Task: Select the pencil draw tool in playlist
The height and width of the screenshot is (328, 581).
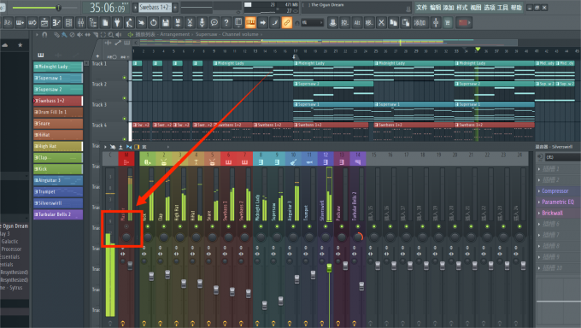Action: (x=56, y=34)
